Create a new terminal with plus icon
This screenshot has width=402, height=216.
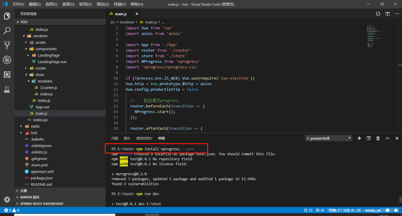pos(359,138)
